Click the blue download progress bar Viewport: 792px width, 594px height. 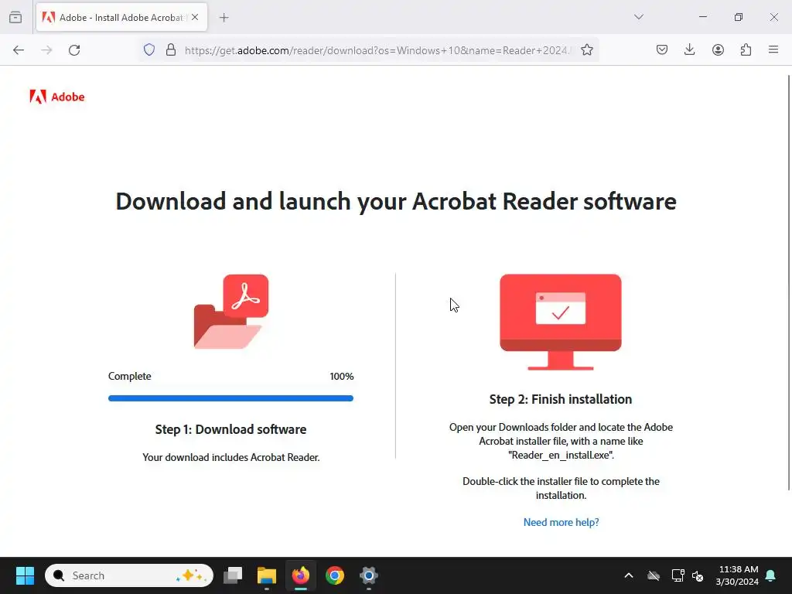230,398
